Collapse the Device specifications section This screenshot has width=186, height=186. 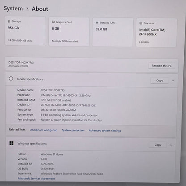click(x=173, y=81)
